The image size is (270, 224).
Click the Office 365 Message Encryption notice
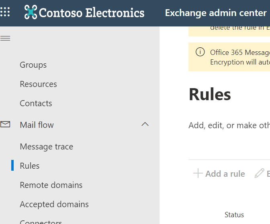229,57
